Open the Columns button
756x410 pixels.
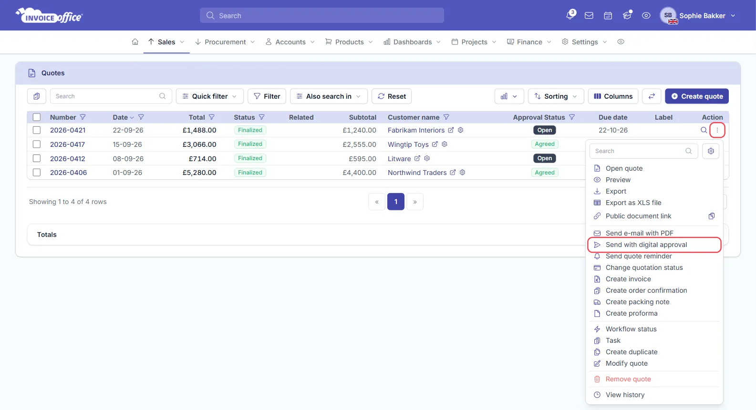click(613, 96)
